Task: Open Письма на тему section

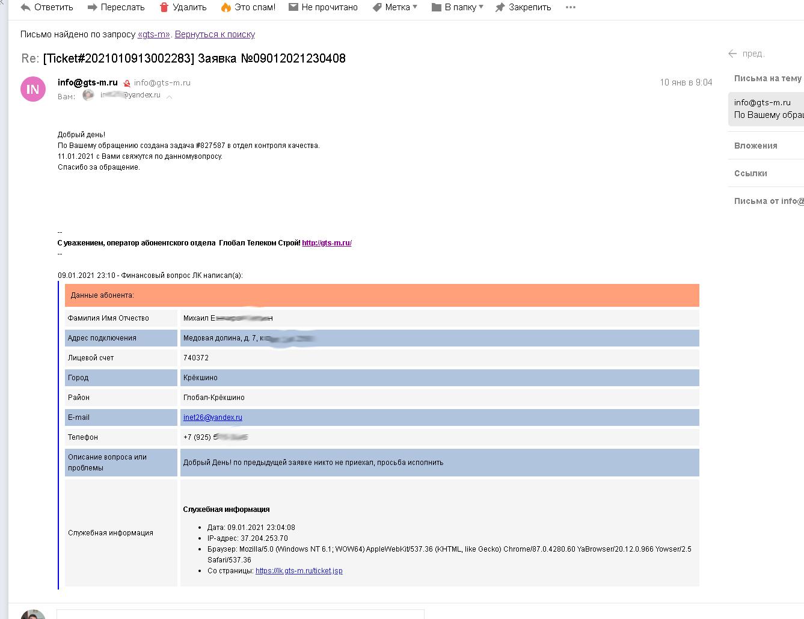Action: (767, 78)
